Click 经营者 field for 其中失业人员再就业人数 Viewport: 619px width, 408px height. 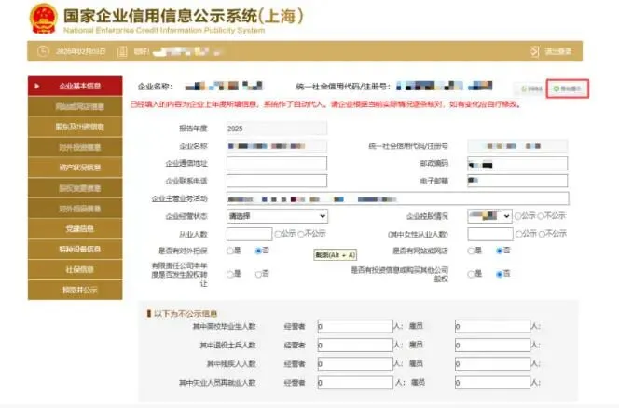[x=355, y=383]
